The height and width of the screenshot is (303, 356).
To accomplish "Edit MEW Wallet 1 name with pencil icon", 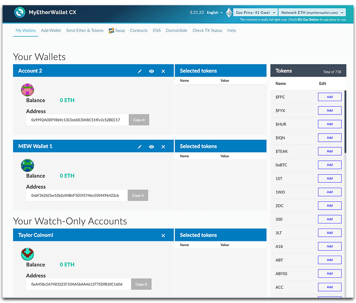I will [139, 147].
